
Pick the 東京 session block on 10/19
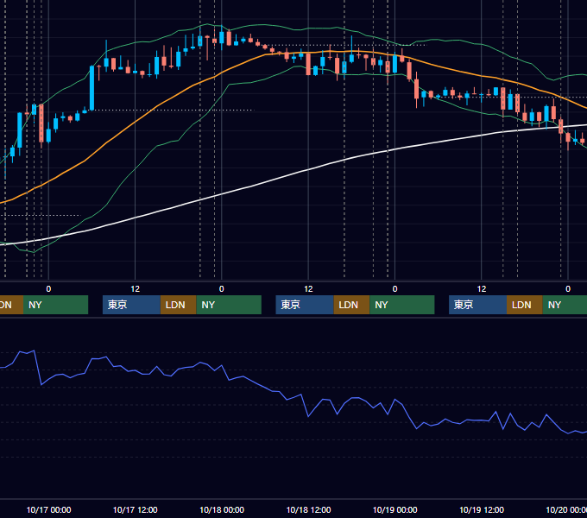(x=478, y=305)
